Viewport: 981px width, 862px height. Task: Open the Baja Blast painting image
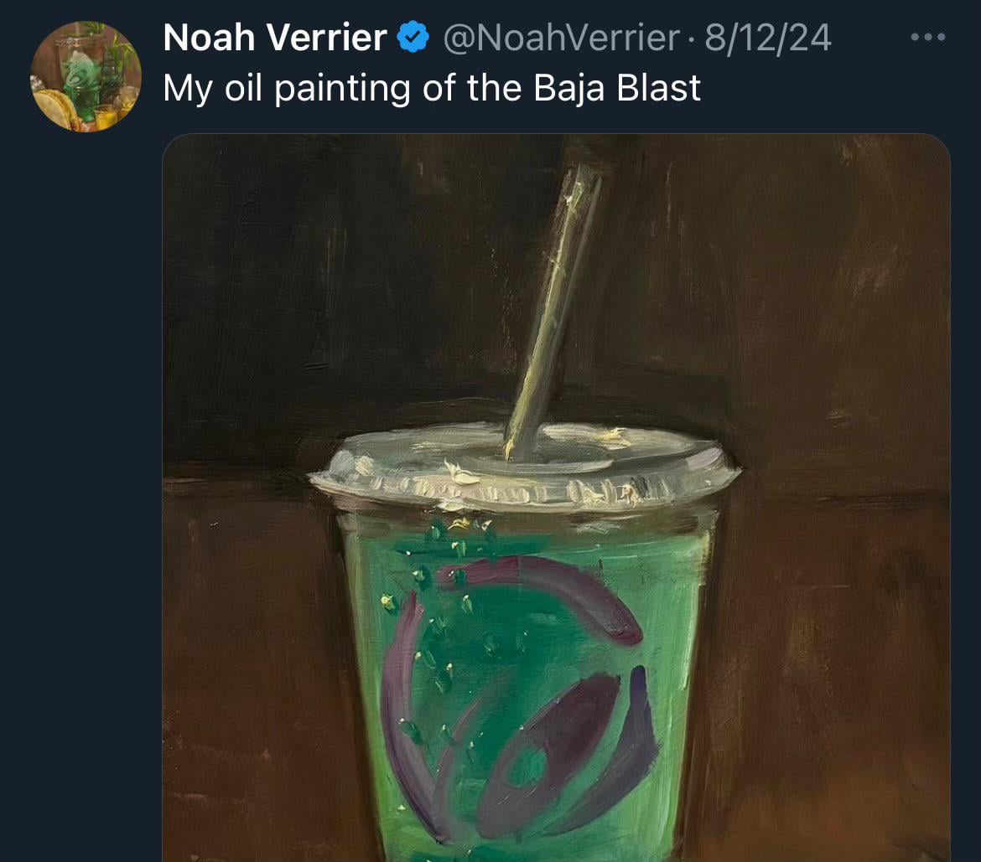[x=556, y=498]
